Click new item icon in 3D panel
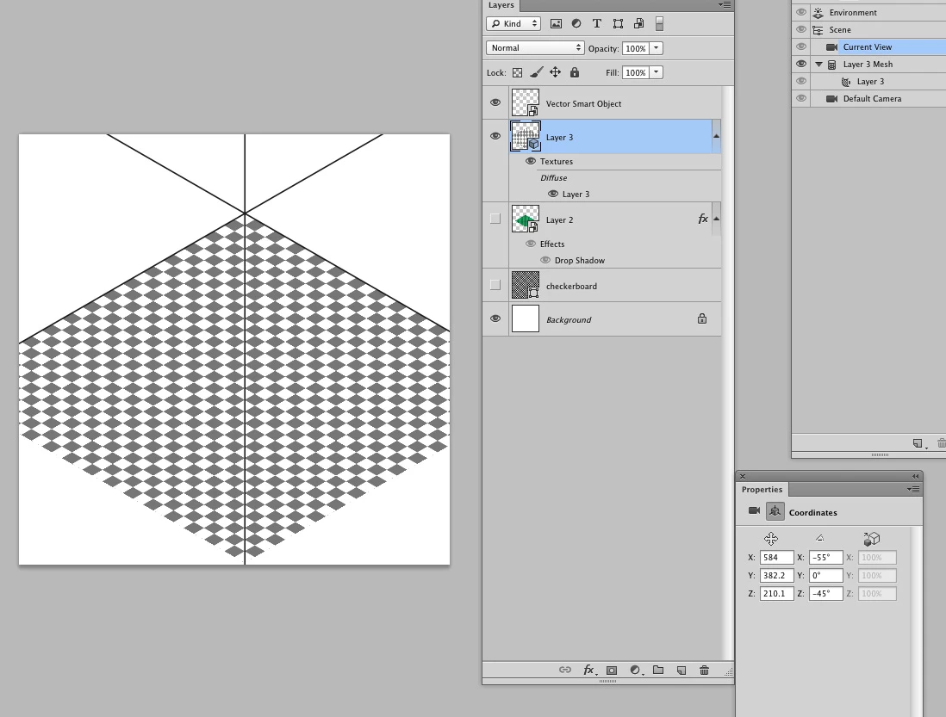Screen dimensions: 946x717 click(918, 443)
